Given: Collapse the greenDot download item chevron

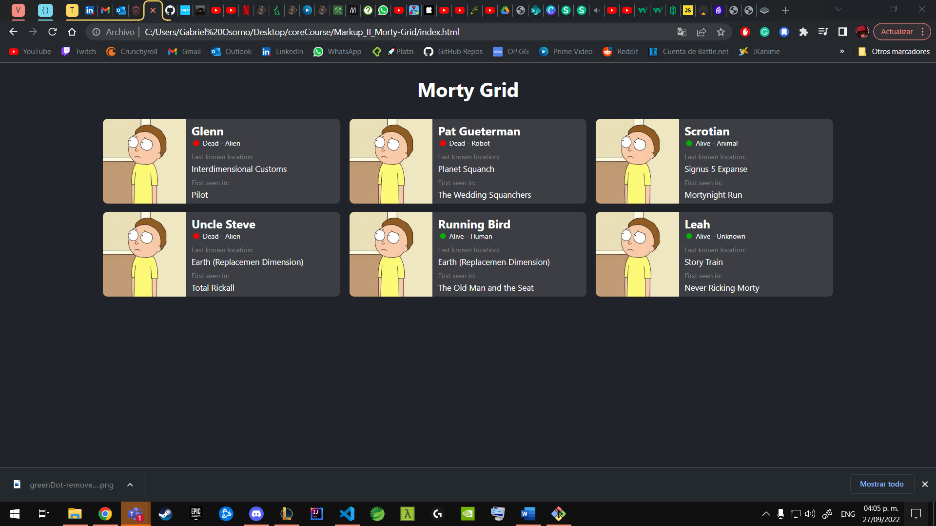Looking at the screenshot, I should (x=130, y=485).
